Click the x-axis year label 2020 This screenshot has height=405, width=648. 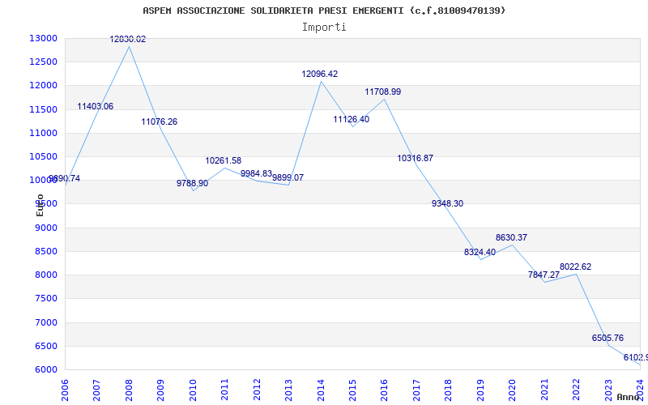pos(513,390)
